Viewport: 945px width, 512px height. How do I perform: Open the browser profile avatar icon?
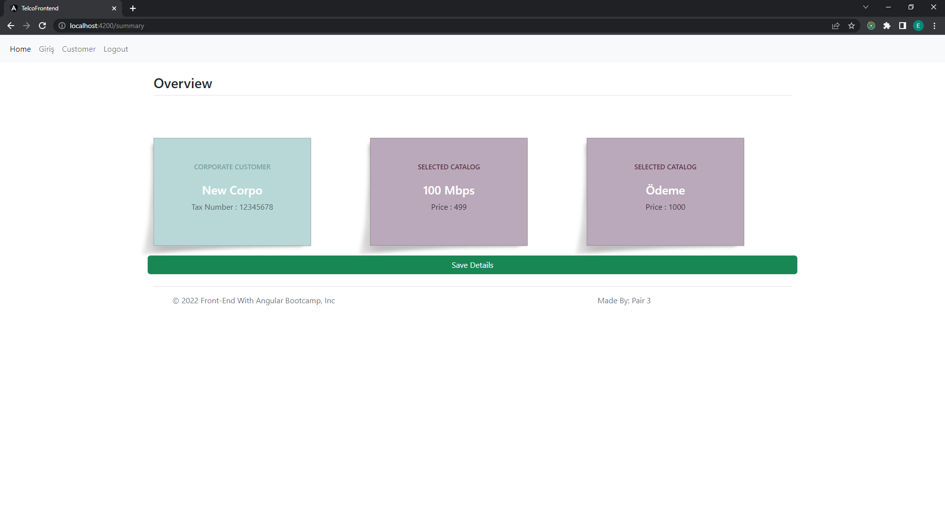(x=918, y=26)
